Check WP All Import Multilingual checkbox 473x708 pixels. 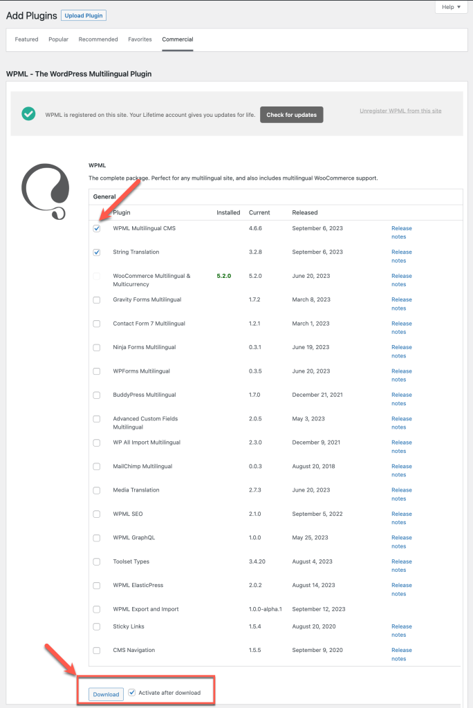click(x=97, y=443)
